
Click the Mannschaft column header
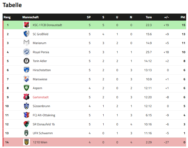[30, 17]
